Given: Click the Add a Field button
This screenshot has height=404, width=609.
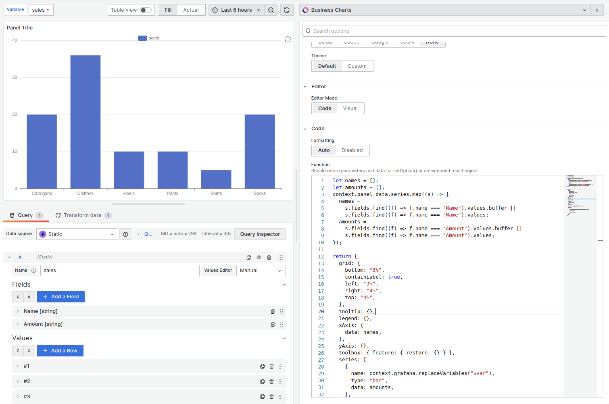Looking at the screenshot, I should pyautogui.click(x=60, y=296).
